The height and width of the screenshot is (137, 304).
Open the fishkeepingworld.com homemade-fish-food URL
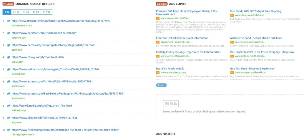65,130
